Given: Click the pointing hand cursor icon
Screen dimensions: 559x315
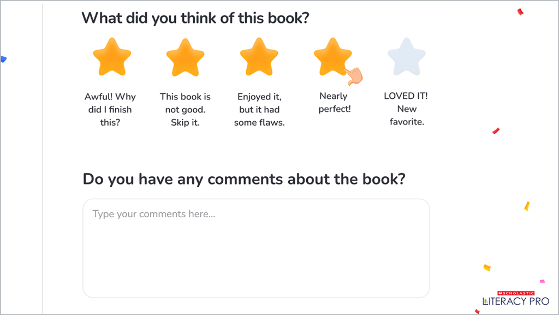Looking at the screenshot, I should (355, 76).
